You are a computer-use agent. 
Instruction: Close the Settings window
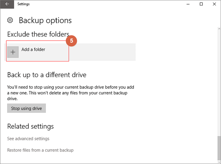[x=214, y=4]
